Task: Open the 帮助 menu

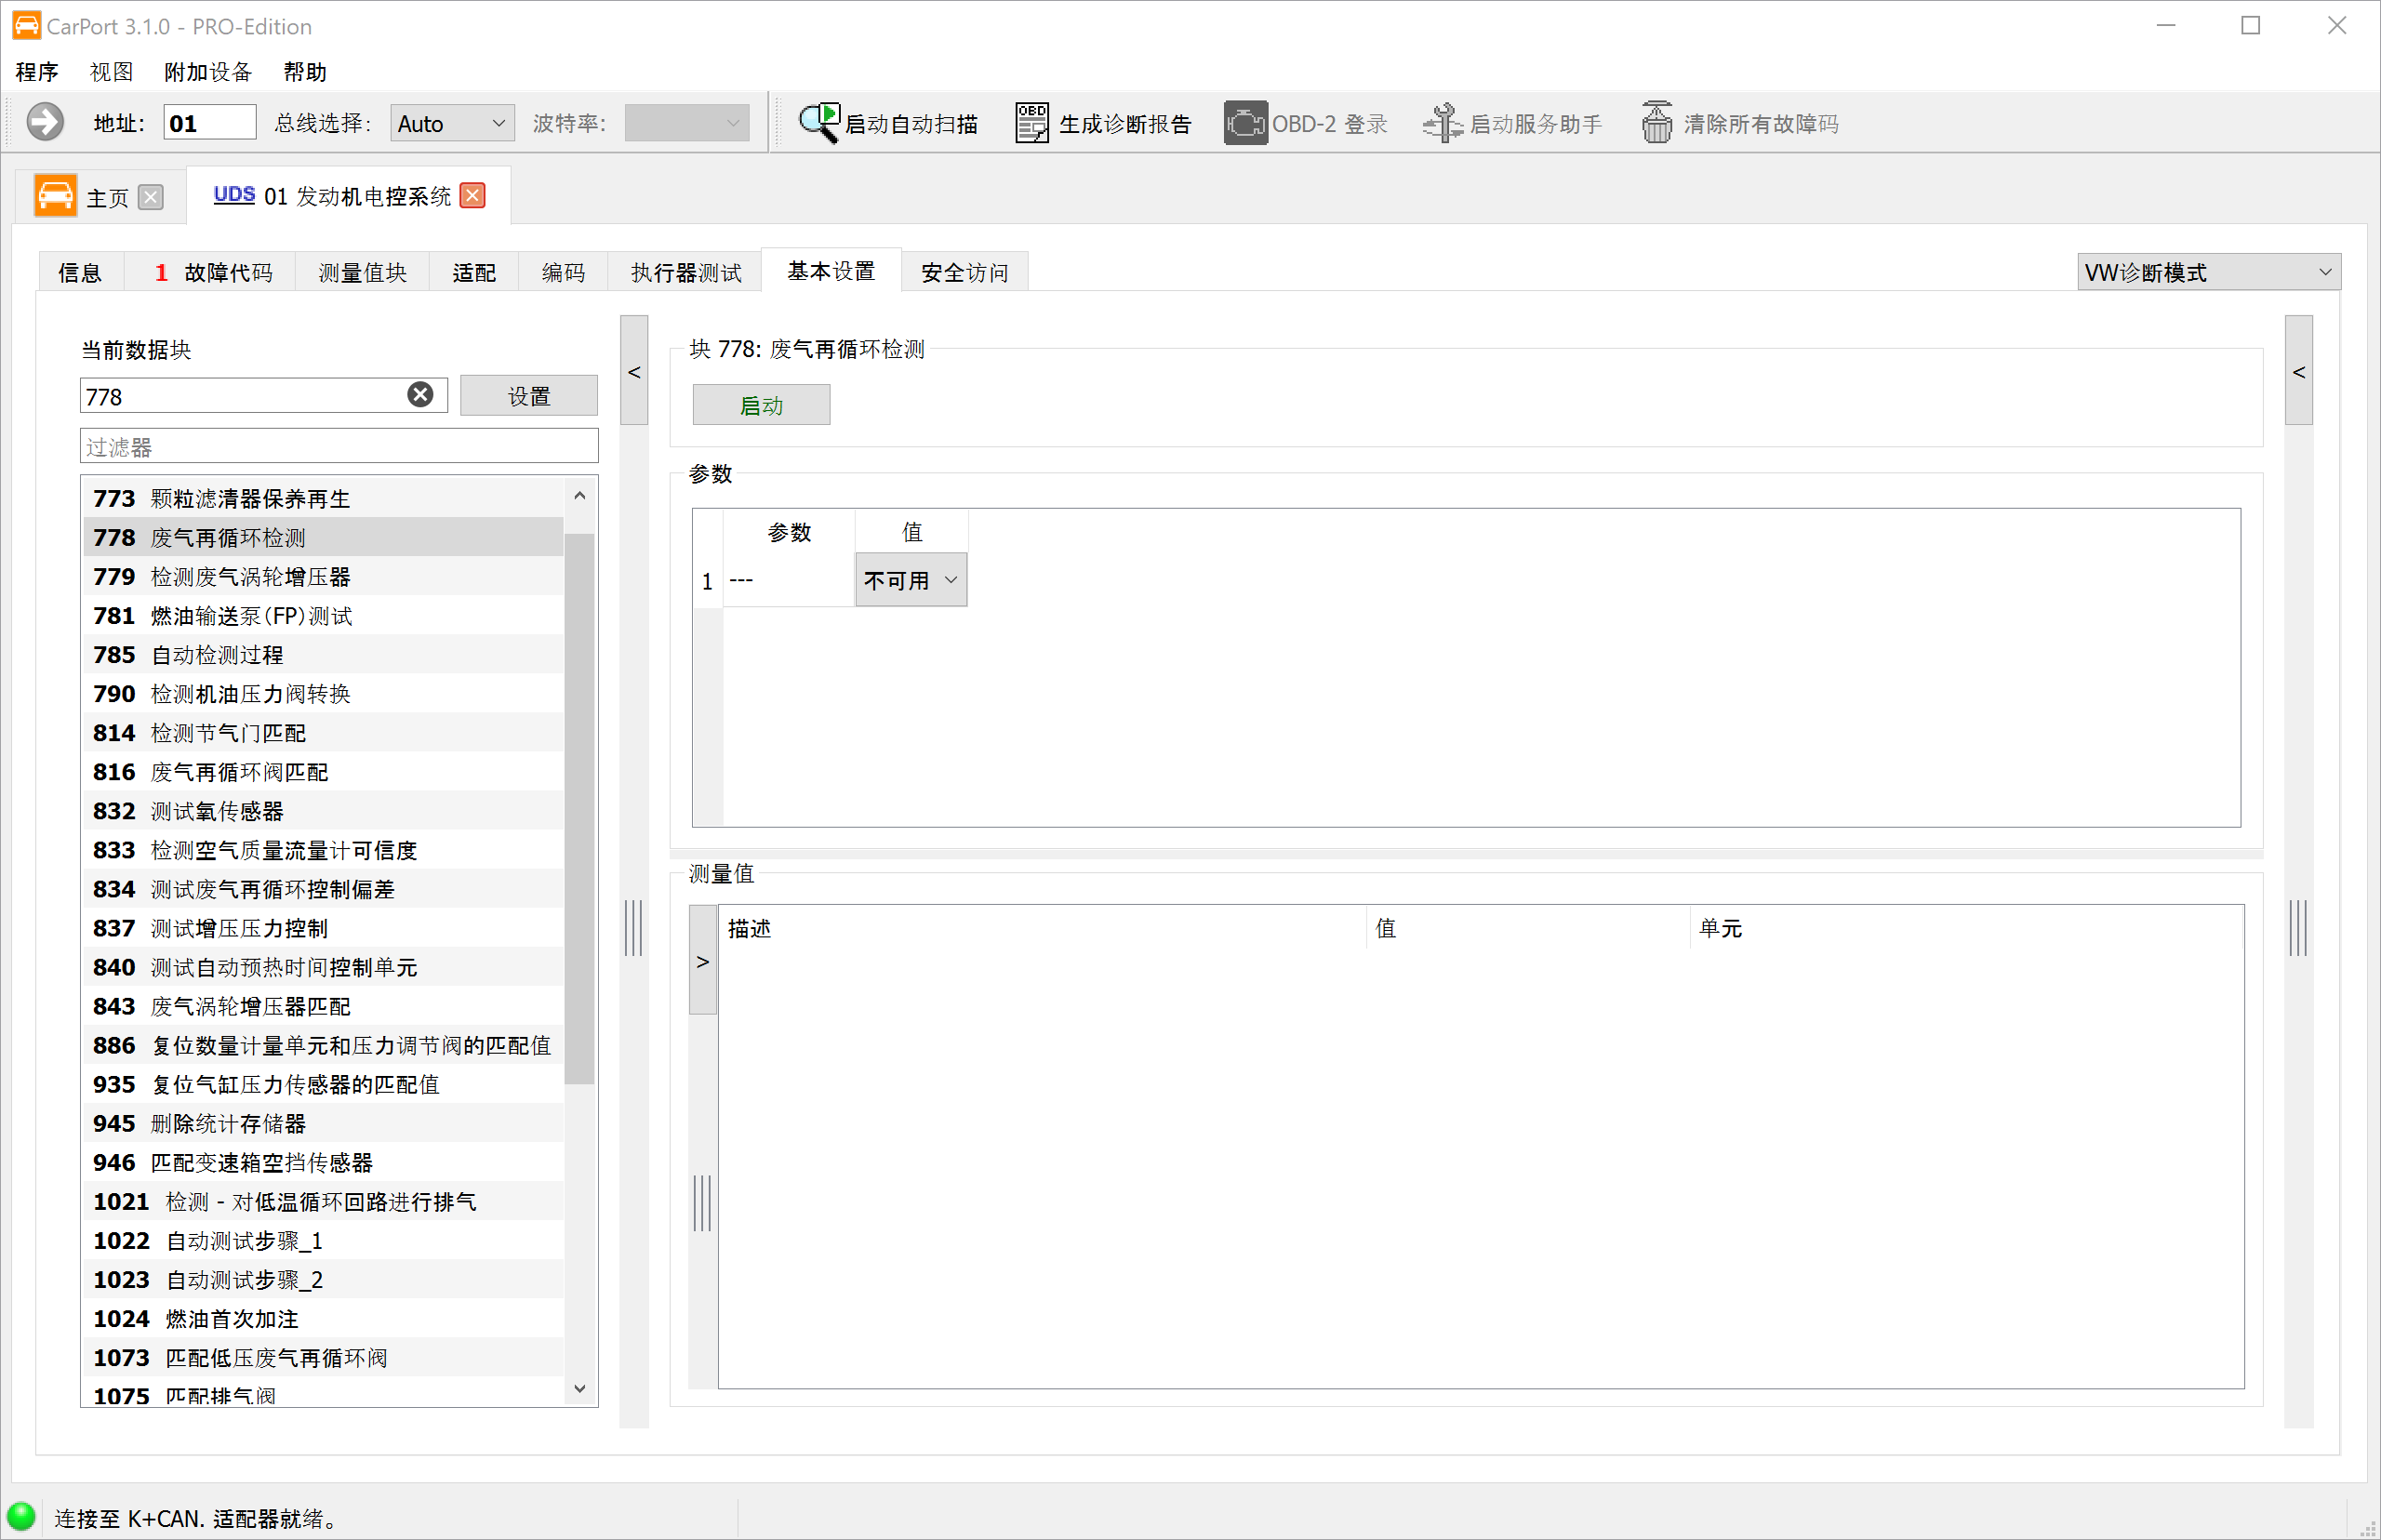Action: pyautogui.click(x=305, y=72)
